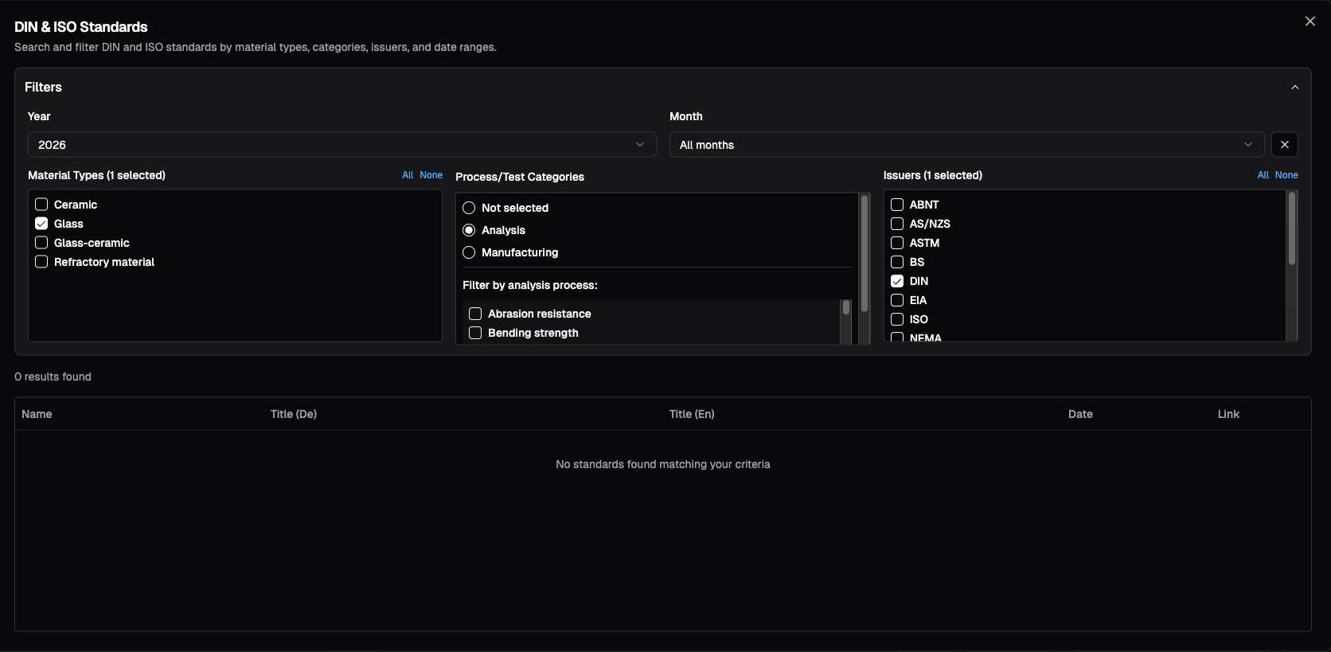Viewport: 1331px width, 652px height.
Task: Check the Bending strength option
Action: [x=475, y=333]
